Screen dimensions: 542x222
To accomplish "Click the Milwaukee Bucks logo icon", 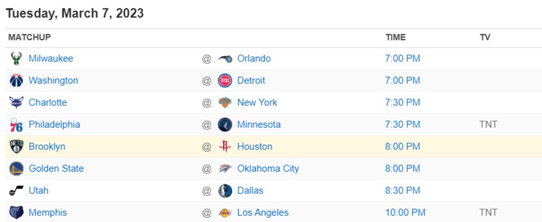I will point(16,59).
